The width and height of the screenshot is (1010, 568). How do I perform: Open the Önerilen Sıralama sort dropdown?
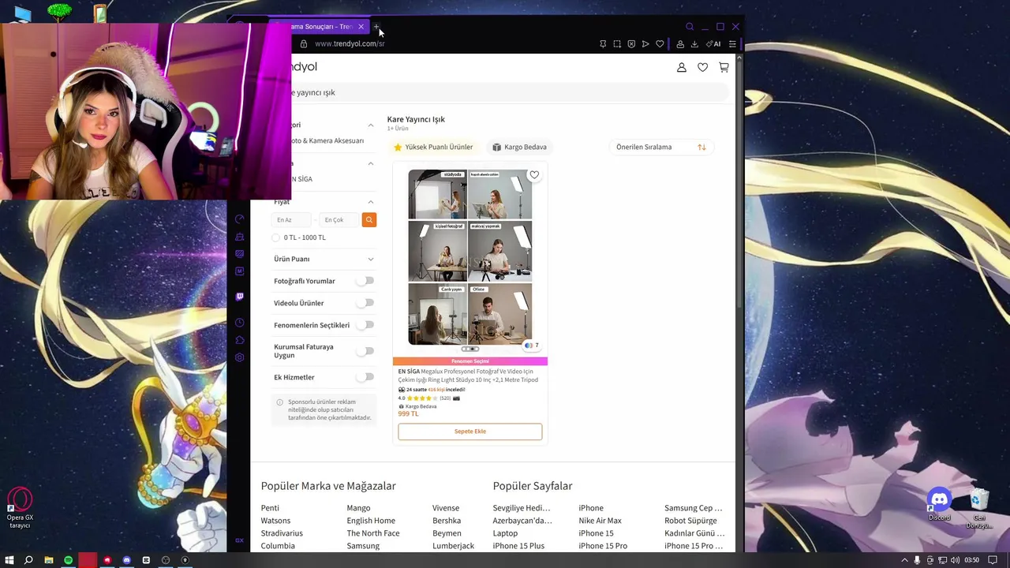point(661,147)
